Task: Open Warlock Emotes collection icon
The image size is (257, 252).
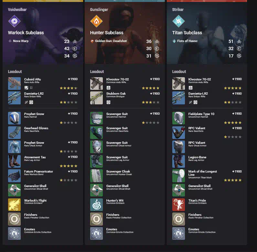Action: click(x=15, y=234)
